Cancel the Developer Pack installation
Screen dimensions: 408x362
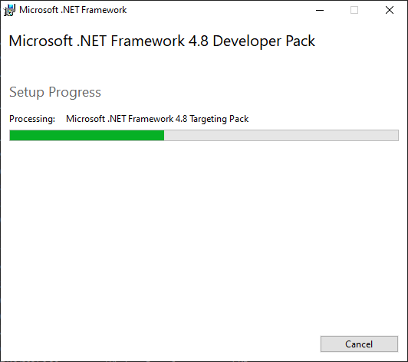[359, 344]
